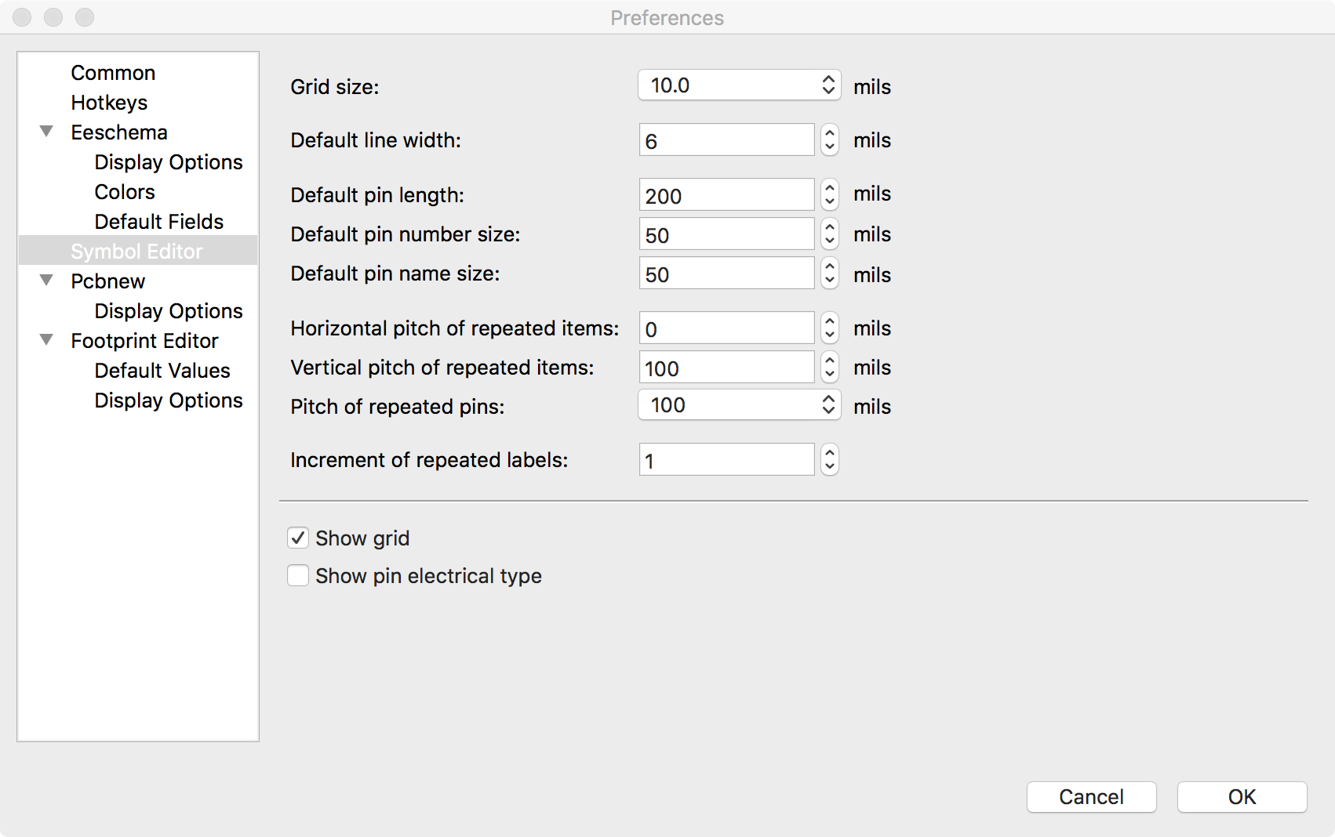Collapse the Footprint Editor tree section
This screenshot has height=837, width=1335.
coord(47,340)
